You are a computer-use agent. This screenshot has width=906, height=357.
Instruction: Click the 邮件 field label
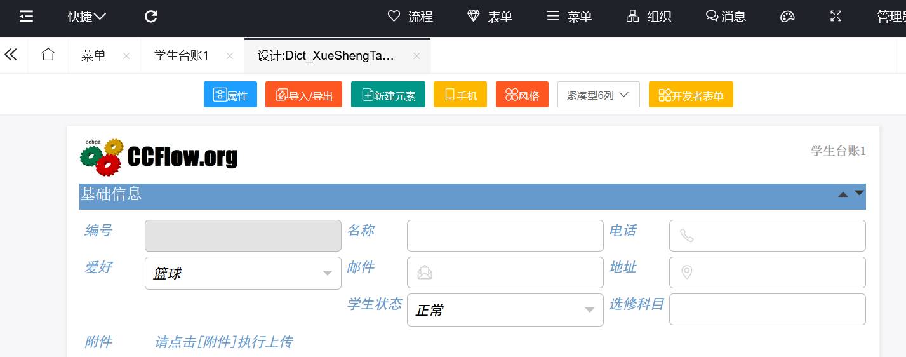click(x=361, y=267)
